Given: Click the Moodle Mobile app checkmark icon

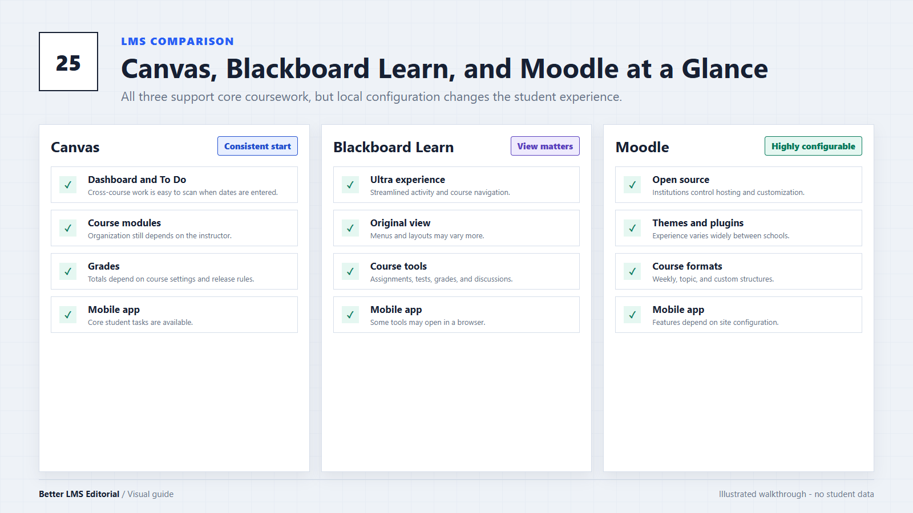Looking at the screenshot, I should (x=632, y=315).
